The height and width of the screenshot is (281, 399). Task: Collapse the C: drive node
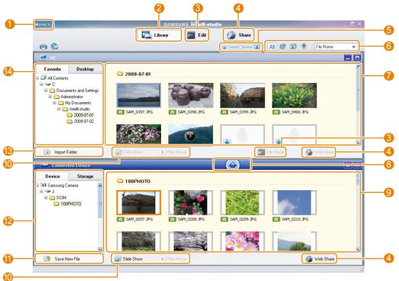tap(41, 84)
